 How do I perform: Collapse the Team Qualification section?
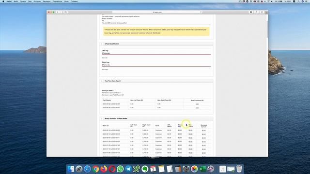tap(102, 44)
